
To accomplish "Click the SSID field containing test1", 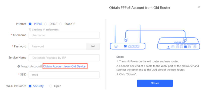I will click(64, 75).
